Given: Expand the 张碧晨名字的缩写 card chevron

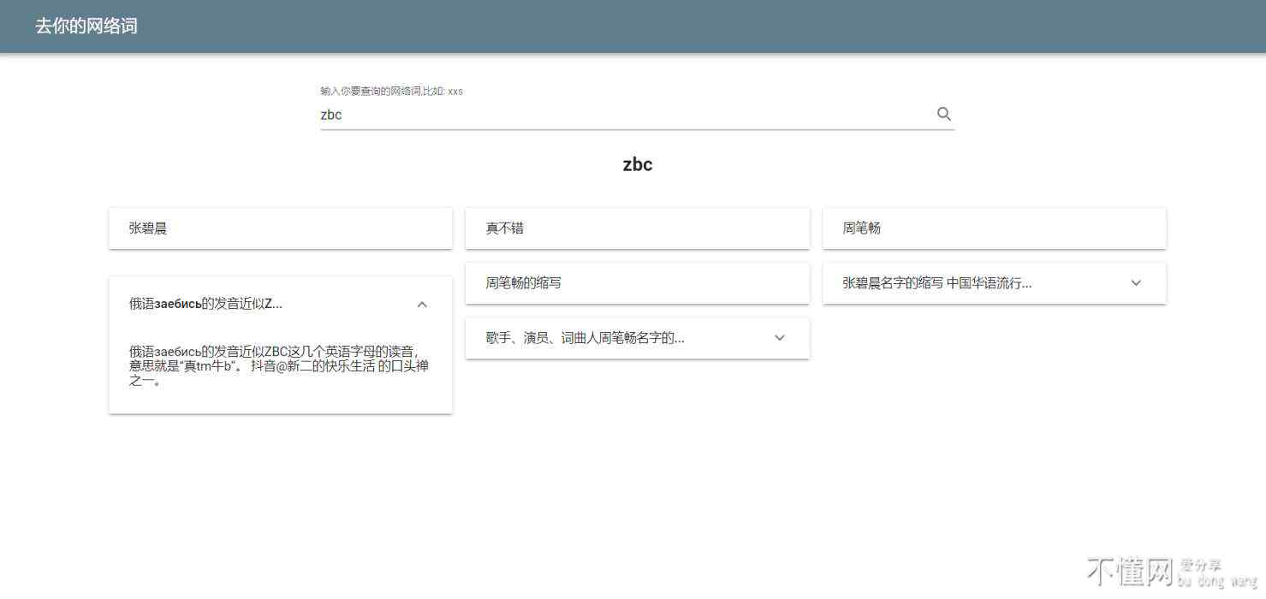Looking at the screenshot, I should point(1136,283).
